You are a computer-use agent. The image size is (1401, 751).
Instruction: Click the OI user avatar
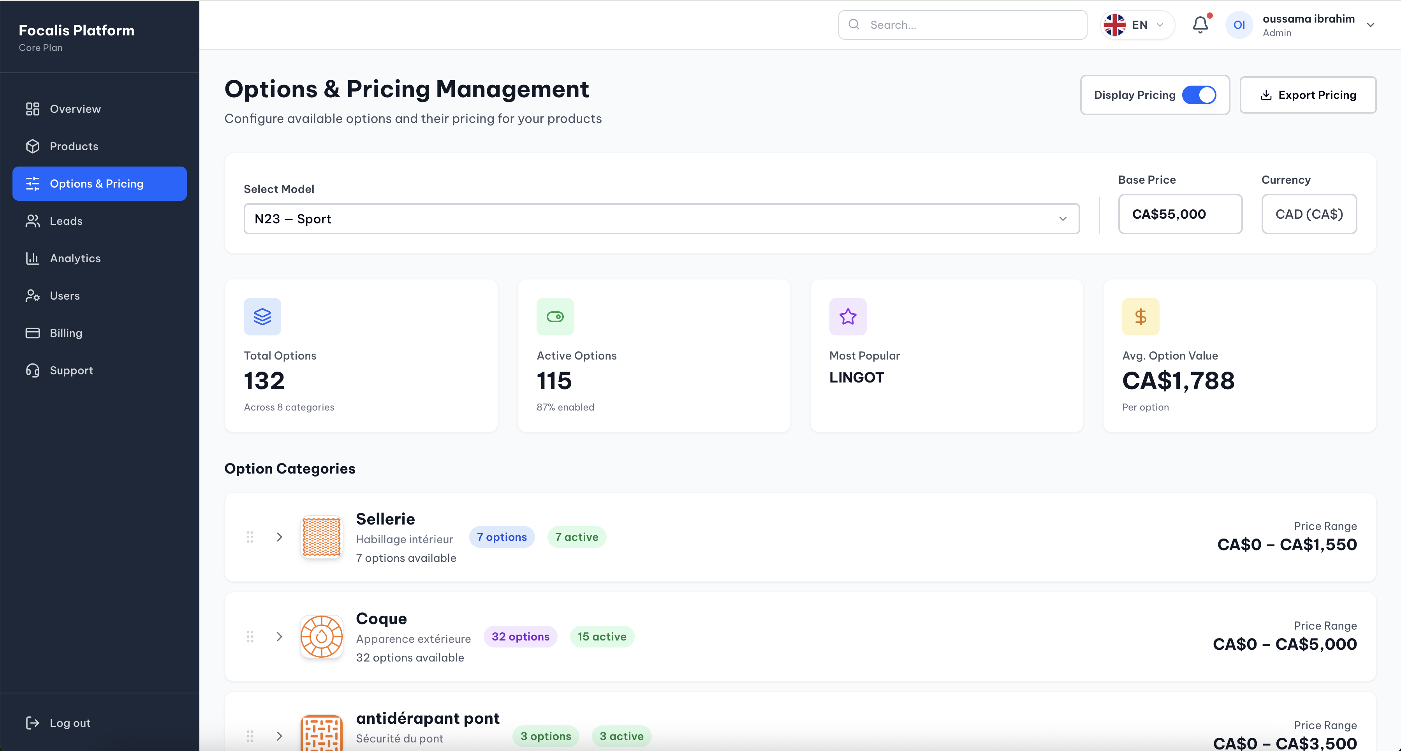(x=1239, y=25)
